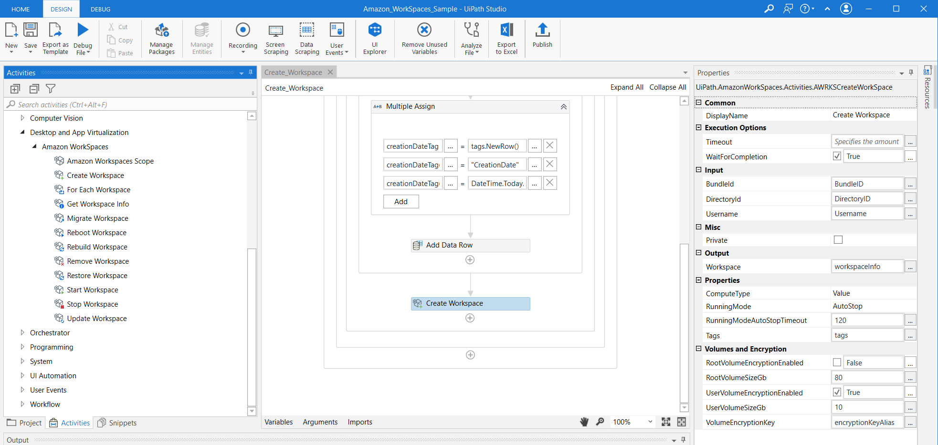Toggle the overview icon in designer footer

tap(682, 422)
